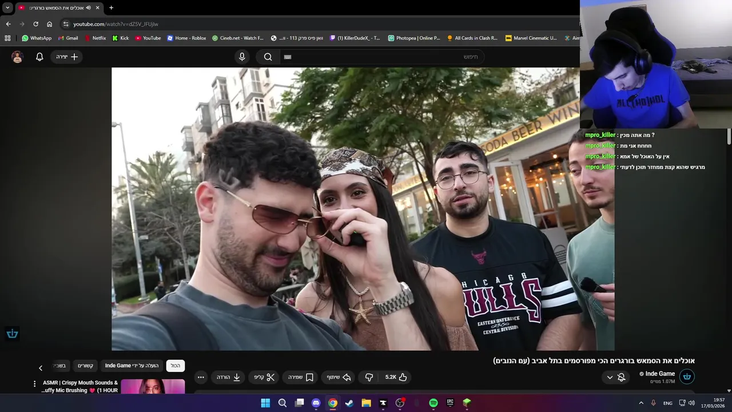Click the browser back arrow
Image resolution: width=732 pixels, height=412 pixels.
click(x=8, y=24)
